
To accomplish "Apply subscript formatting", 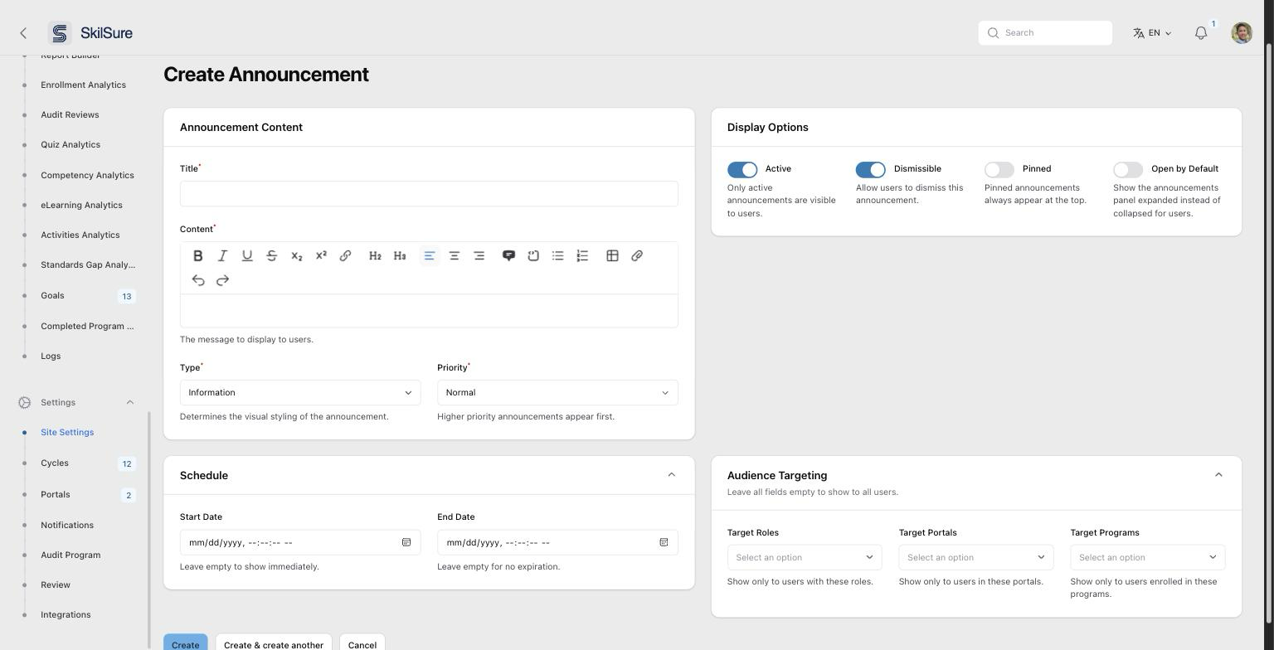I will tap(296, 255).
